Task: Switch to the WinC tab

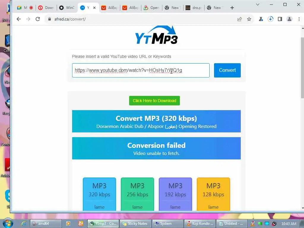Action: click(67, 8)
